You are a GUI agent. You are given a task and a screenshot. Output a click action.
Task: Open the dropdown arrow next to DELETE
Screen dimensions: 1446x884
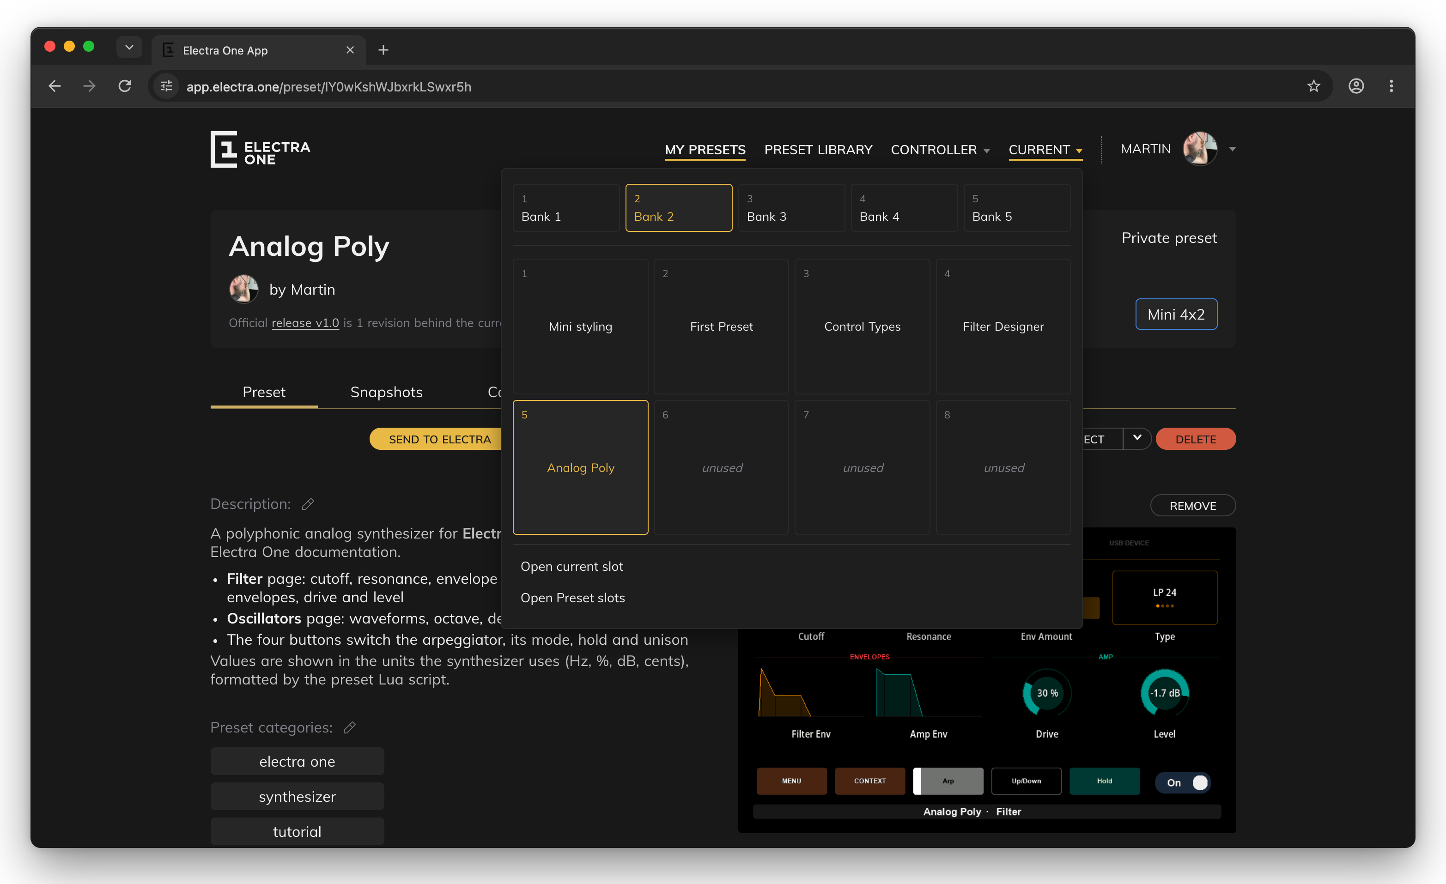1137,439
